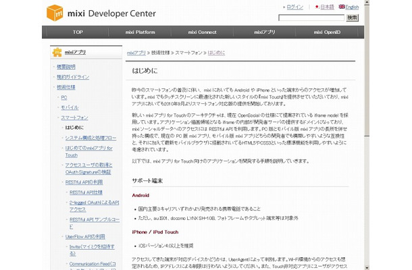412x270 pixels.
Task: Open Invite(マイミクを招待する) sidebar link
Action: click(92, 250)
